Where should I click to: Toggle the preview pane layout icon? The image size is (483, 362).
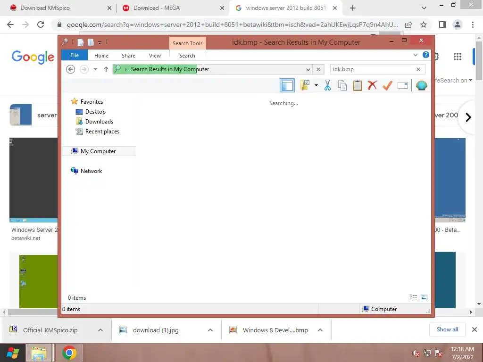point(287,85)
